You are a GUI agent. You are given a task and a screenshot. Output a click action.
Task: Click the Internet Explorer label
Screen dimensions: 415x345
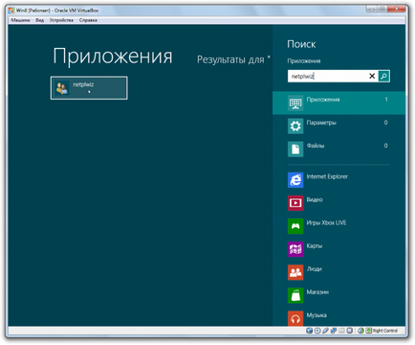pyautogui.click(x=327, y=176)
